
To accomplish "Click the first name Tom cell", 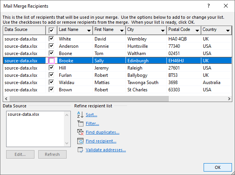I will [109, 53].
